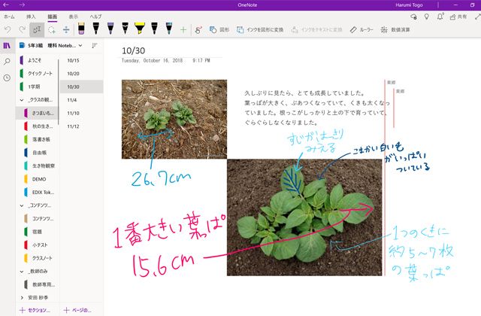The height and width of the screenshot is (316, 481).
Task: Toggle the ルーラー ruler
Action: pyautogui.click(x=362, y=30)
